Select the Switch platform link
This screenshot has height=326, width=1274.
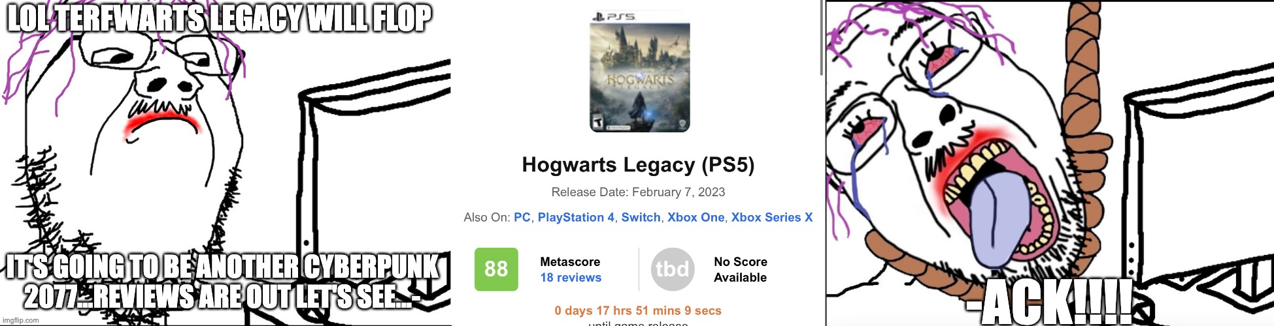(641, 218)
